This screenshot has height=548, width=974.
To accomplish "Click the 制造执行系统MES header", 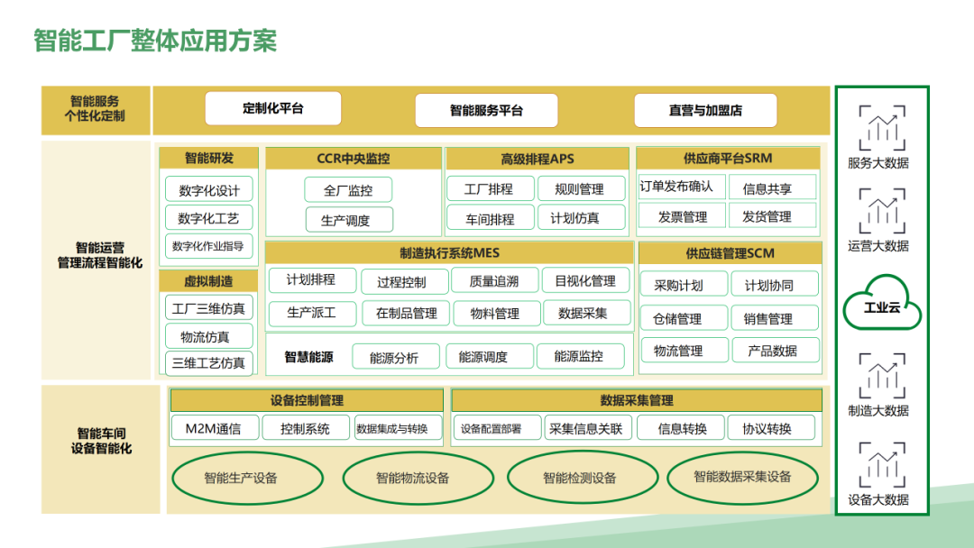I will [449, 252].
